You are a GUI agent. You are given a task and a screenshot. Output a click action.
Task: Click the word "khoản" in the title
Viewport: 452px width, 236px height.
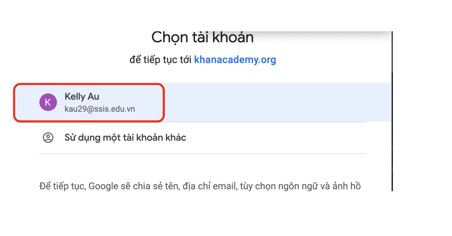pos(233,38)
